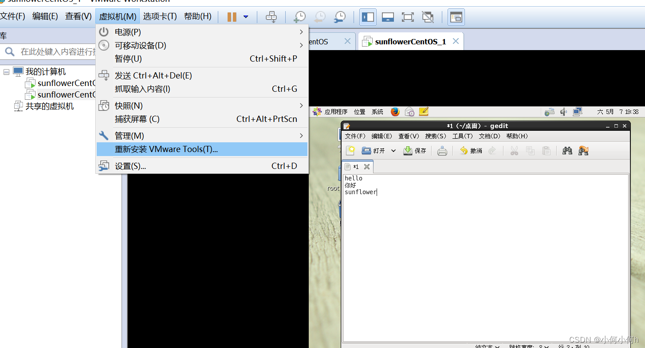Viewport: 645px width, 348px height.
Task: Toggle the thumbnail bar toolbar button
Action: click(x=388, y=17)
